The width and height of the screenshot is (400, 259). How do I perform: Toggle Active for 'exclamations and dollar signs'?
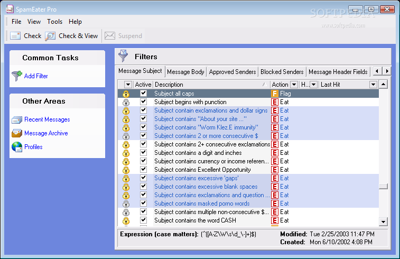click(144, 110)
